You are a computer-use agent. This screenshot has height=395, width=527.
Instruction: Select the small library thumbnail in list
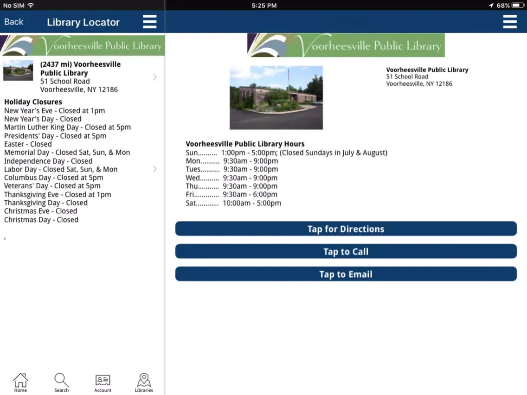coord(18,70)
